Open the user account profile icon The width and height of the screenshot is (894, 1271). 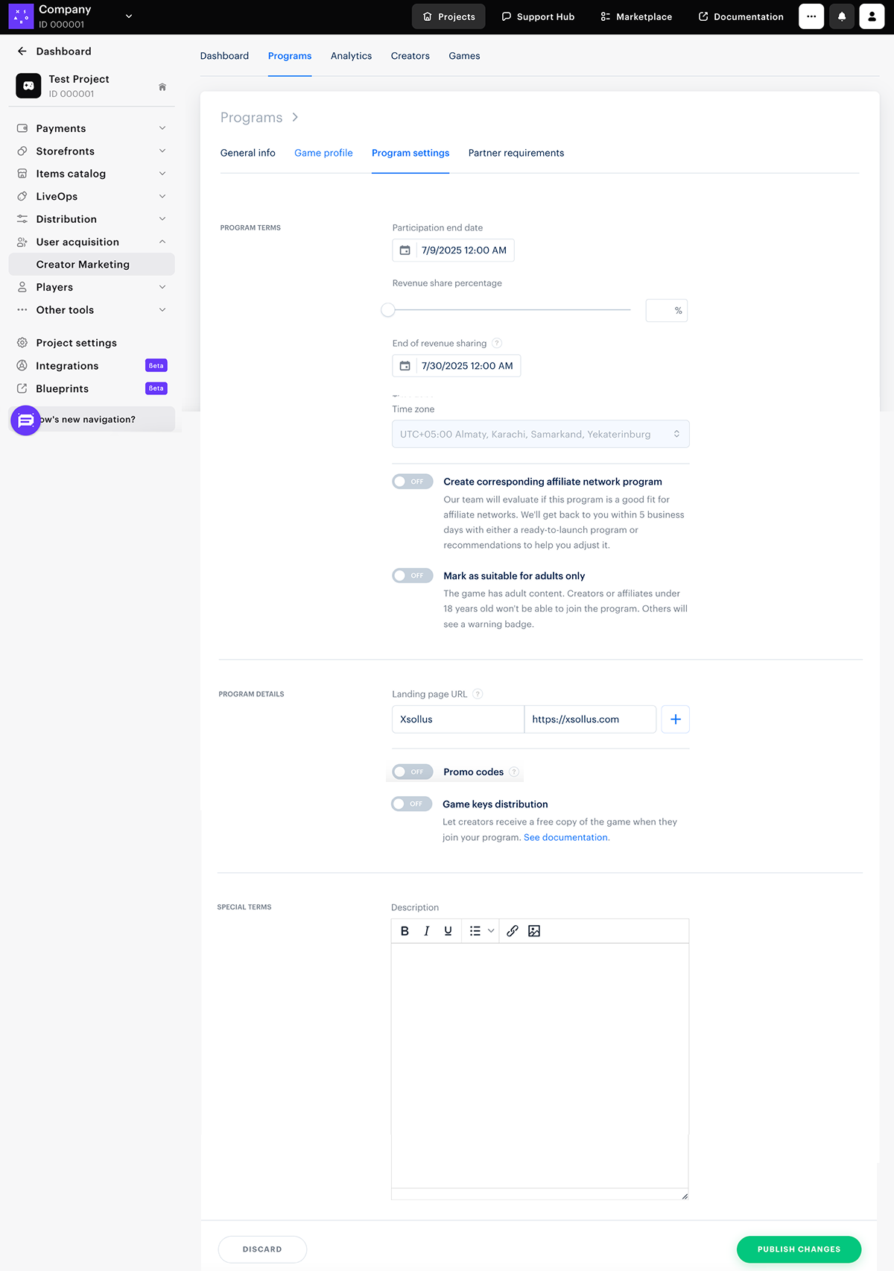[872, 16]
